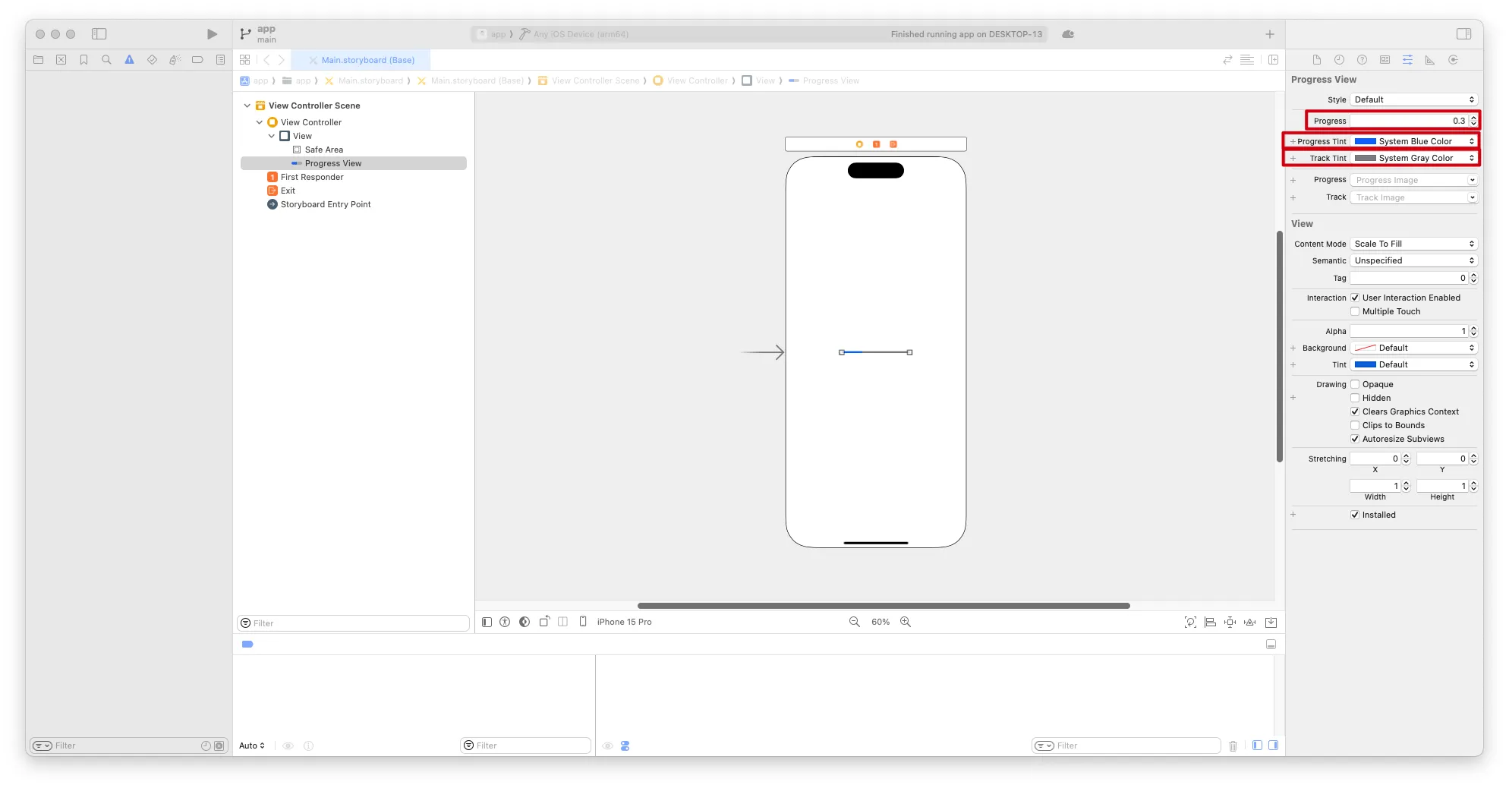This screenshot has height=788, width=1509.
Task: Click the Progress Tint blue color swatch
Action: tap(1366, 141)
